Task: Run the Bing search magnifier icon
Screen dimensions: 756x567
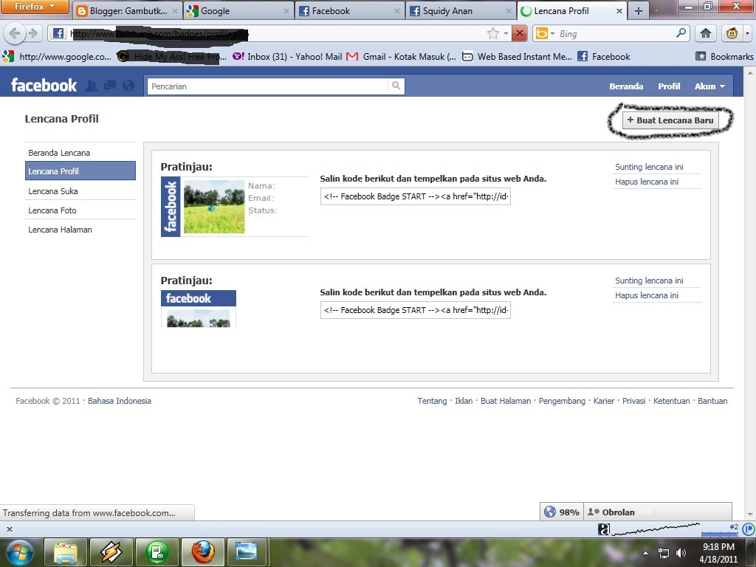Action: 681,32
